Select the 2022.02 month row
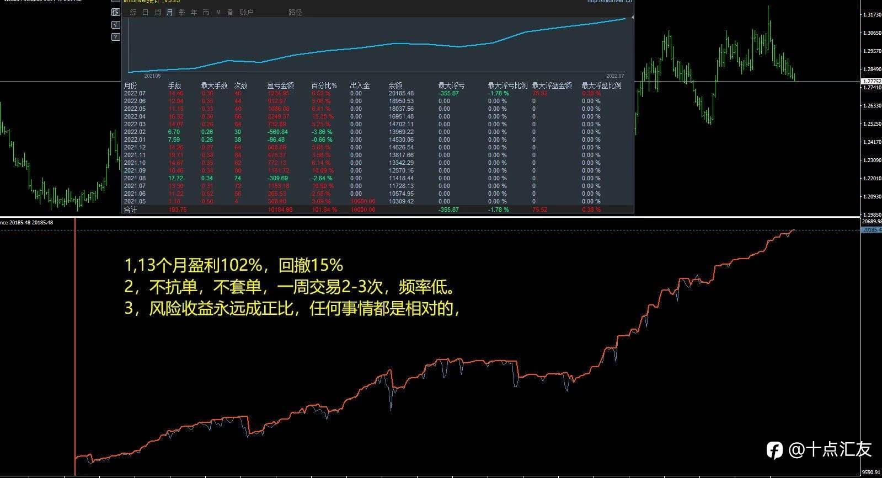 coord(377,132)
